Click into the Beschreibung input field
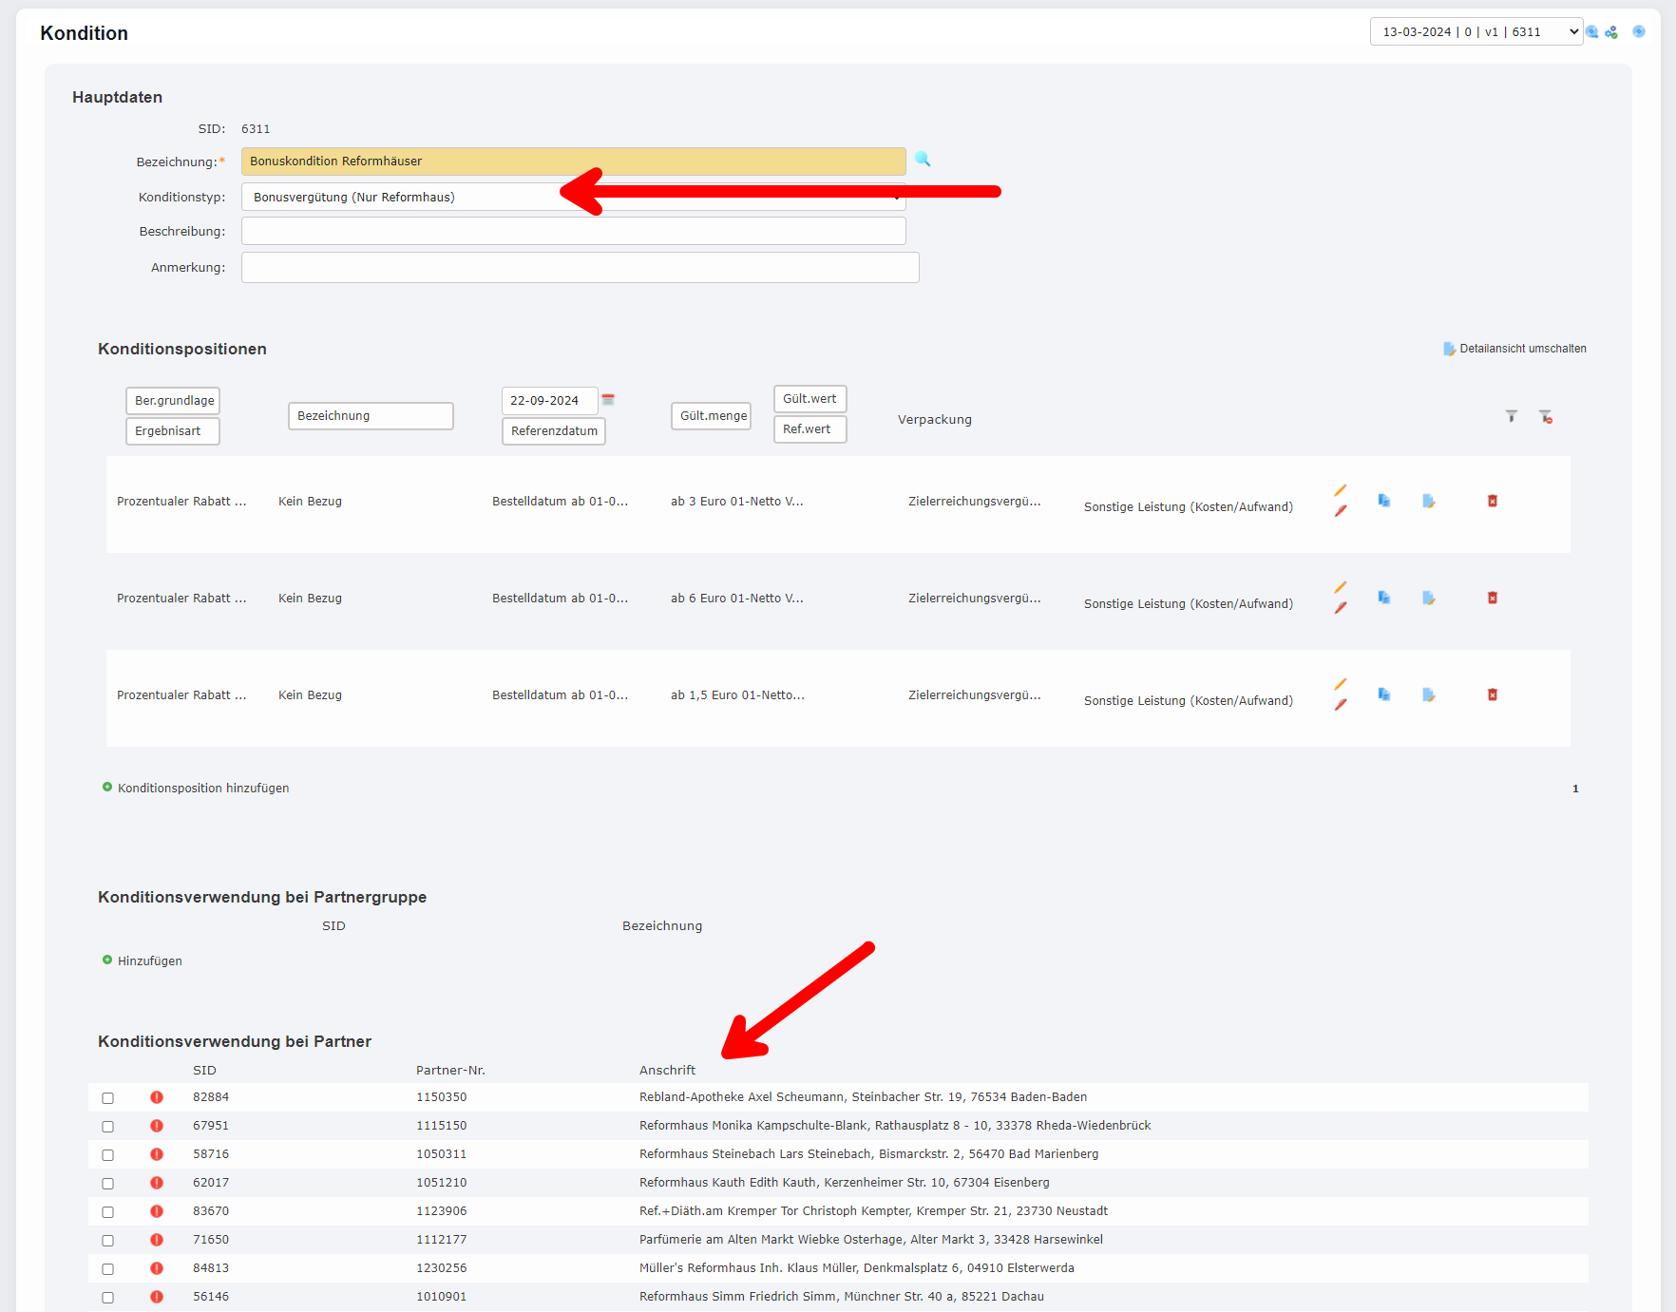 (573, 232)
